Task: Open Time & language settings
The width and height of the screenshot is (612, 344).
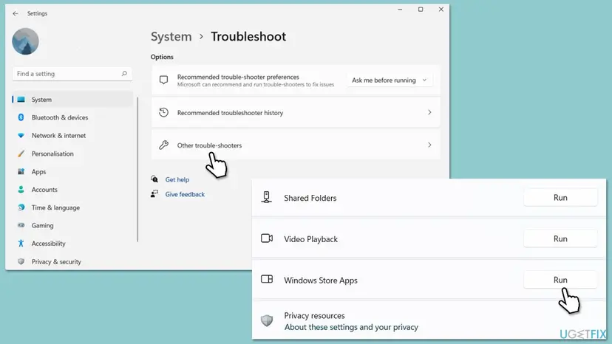Action: click(55, 207)
